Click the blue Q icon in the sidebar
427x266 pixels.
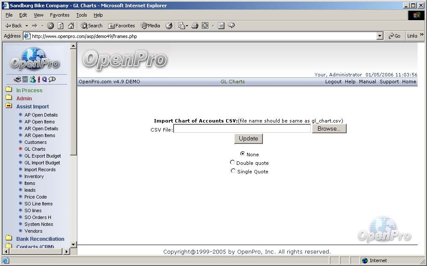[x=44, y=79]
